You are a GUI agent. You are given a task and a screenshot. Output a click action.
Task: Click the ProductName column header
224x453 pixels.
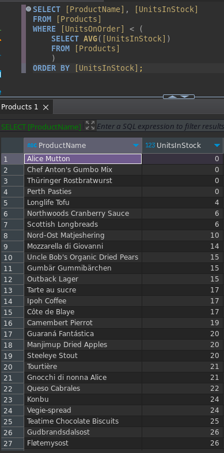pyautogui.click(x=83, y=145)
